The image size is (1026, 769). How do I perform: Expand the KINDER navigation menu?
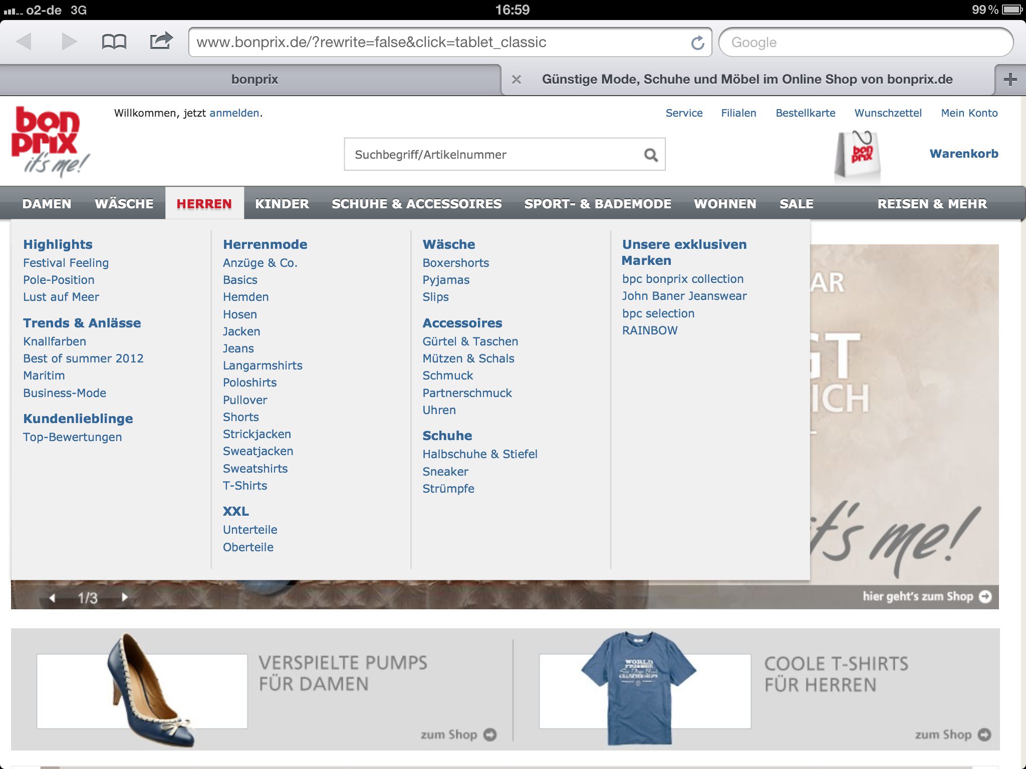tap(282, 204)
